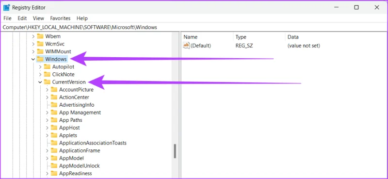Select the Wbem key label

point(53,36)
